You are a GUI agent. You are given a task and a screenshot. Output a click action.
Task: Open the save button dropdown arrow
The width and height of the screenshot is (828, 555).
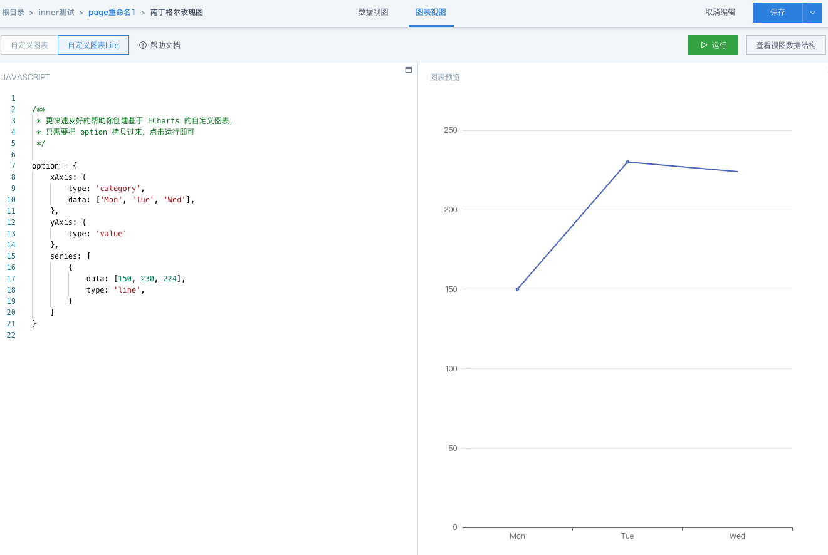812,13
